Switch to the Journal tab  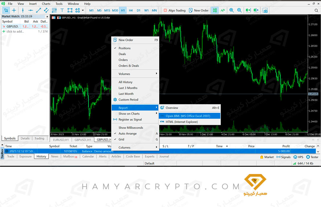(x=164, y=157)
